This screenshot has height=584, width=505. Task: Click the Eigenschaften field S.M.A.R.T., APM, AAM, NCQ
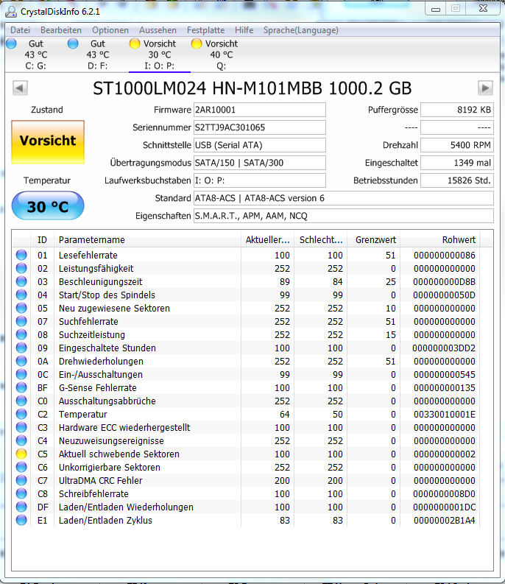pos(343,216)
